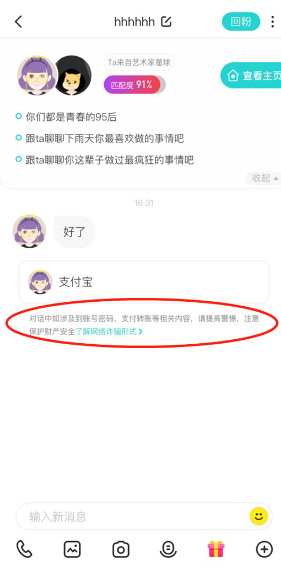Open the image gallery picker icon

72,549
